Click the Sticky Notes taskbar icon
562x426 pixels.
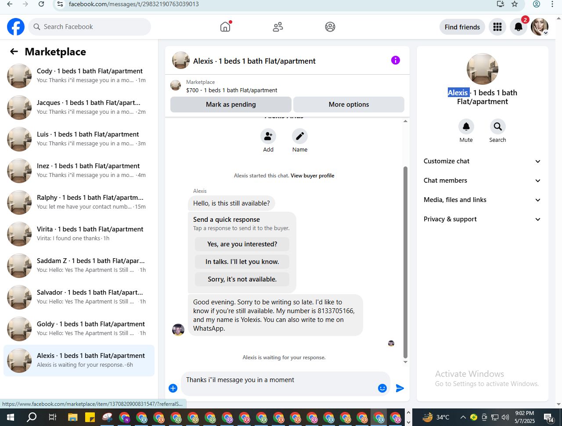point(90,417)
